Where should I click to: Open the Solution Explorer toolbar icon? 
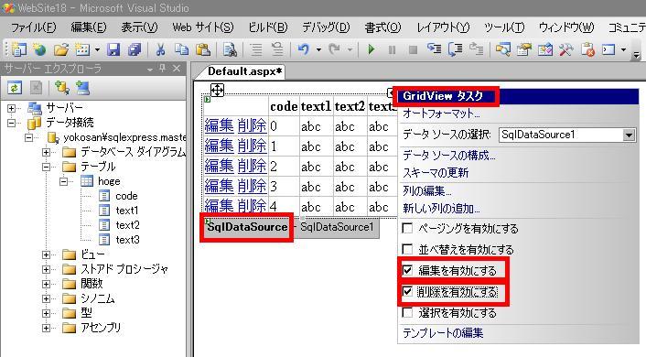coord(502,49)
